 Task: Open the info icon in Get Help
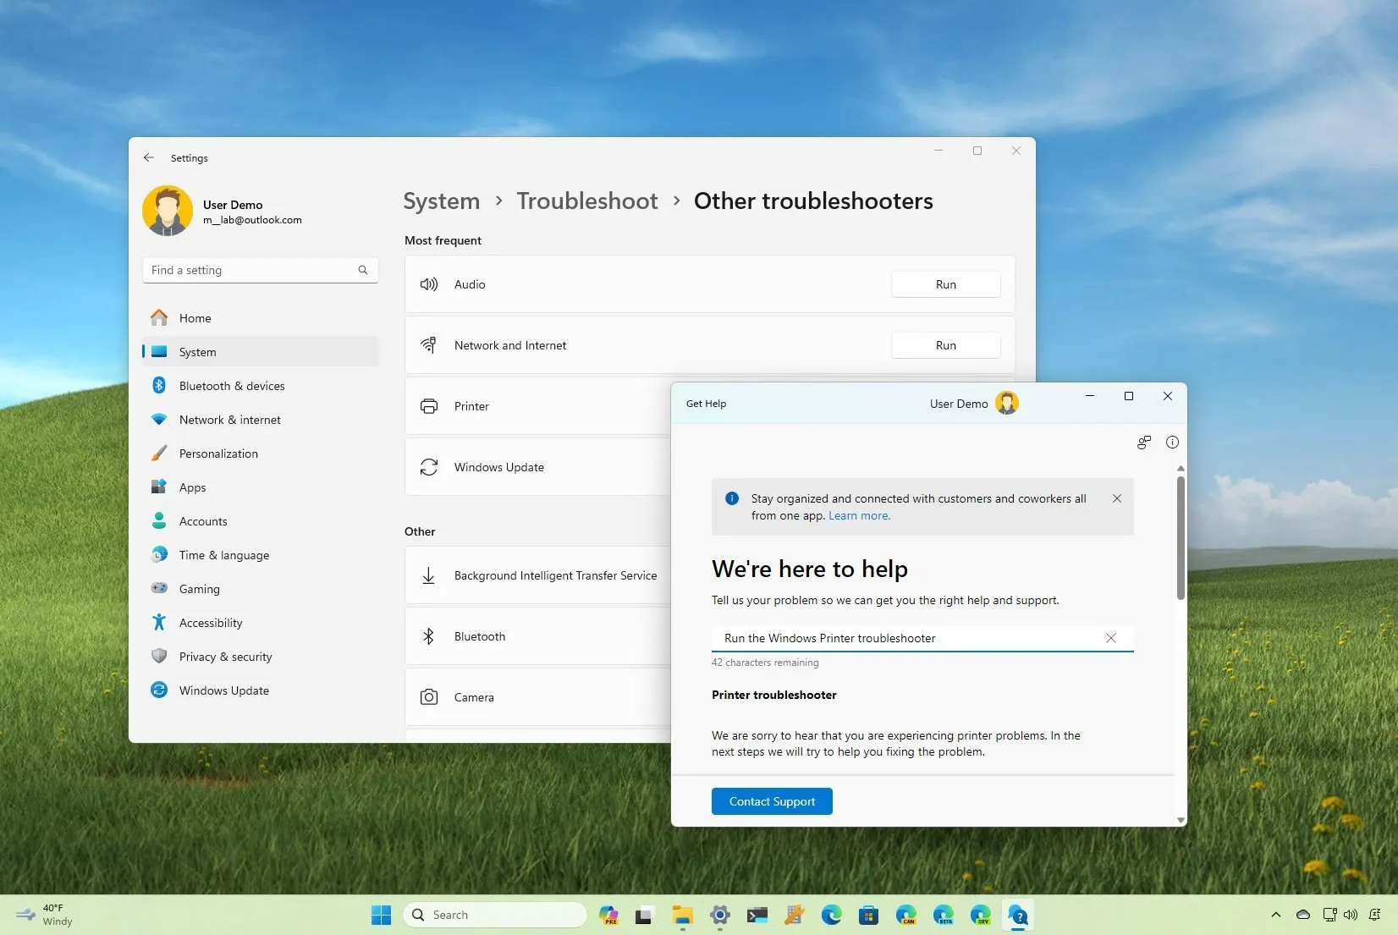pos(1172,442)
